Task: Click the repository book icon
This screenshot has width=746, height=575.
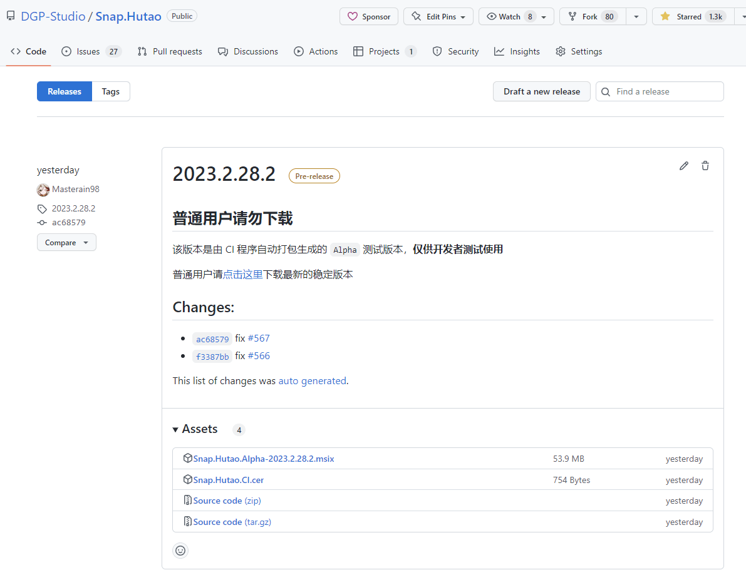Action: pyautogui.click(x=11, y=16)
